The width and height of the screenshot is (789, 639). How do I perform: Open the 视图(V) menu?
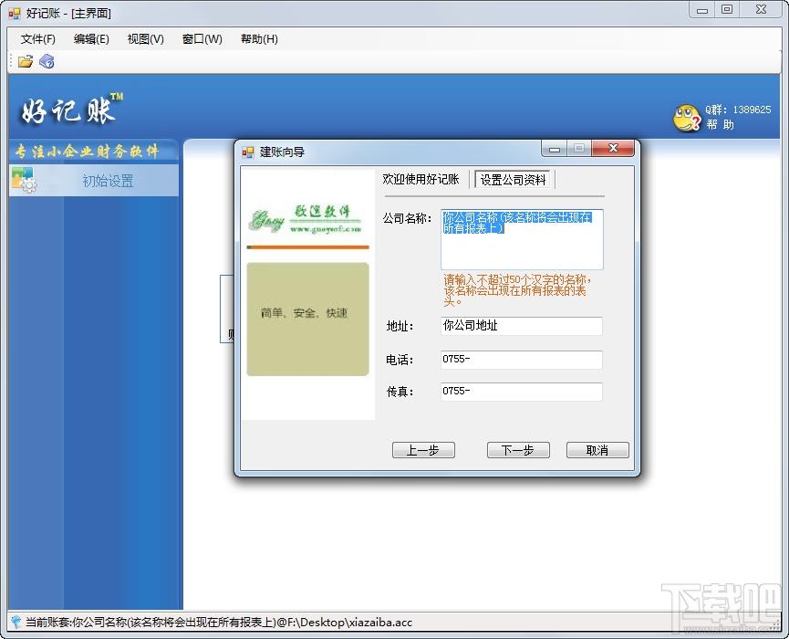click(x=145, y=38)
